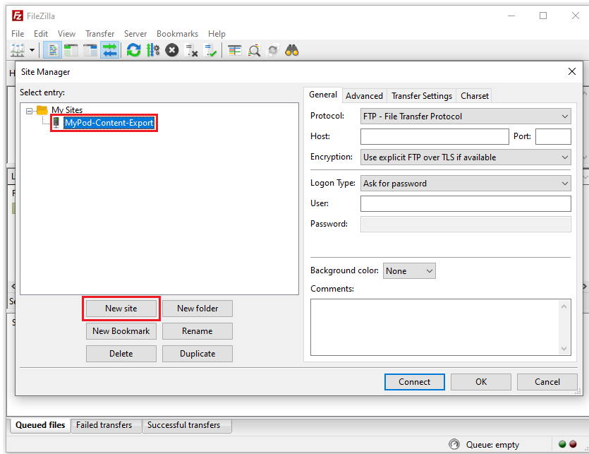Click Comments scrollbar up arrow
This screenshot has height=454, width=589.
[564, 306]
